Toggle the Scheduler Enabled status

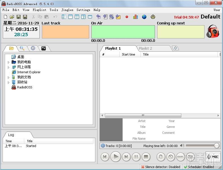coord(199,167)
